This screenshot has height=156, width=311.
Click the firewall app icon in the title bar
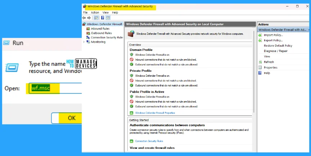[85, 6]
